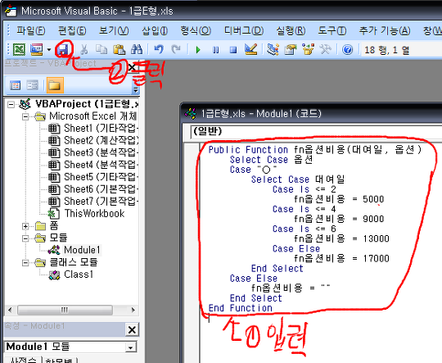This screenshot has height=363, width=442.
Task: Open Project Explorer toolbar icon
Action: click(273, 50)
